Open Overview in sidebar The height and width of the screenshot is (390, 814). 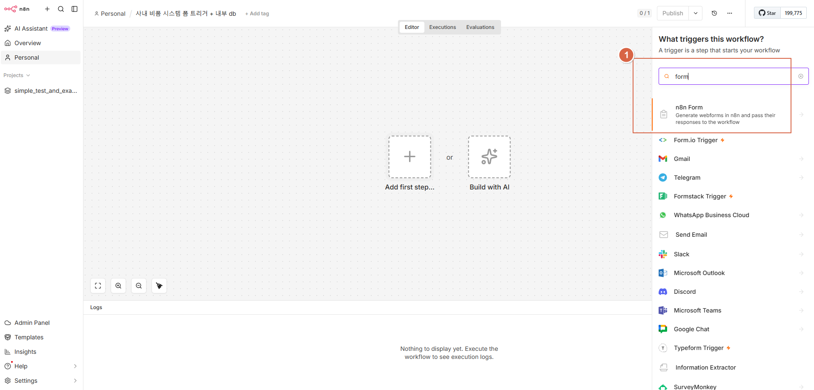(41, 43)
